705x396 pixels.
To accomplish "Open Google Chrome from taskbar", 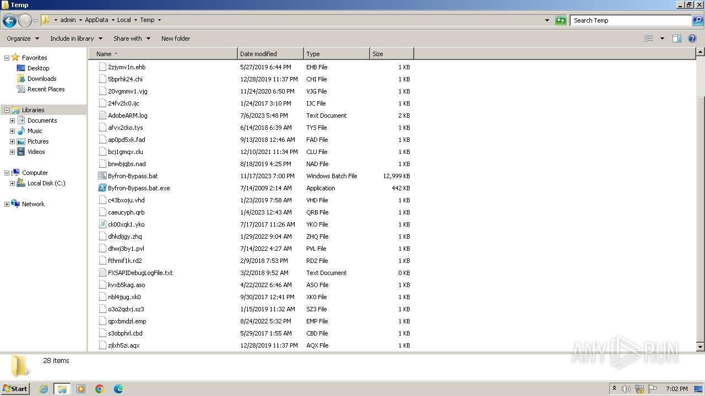I will (100, 389).
